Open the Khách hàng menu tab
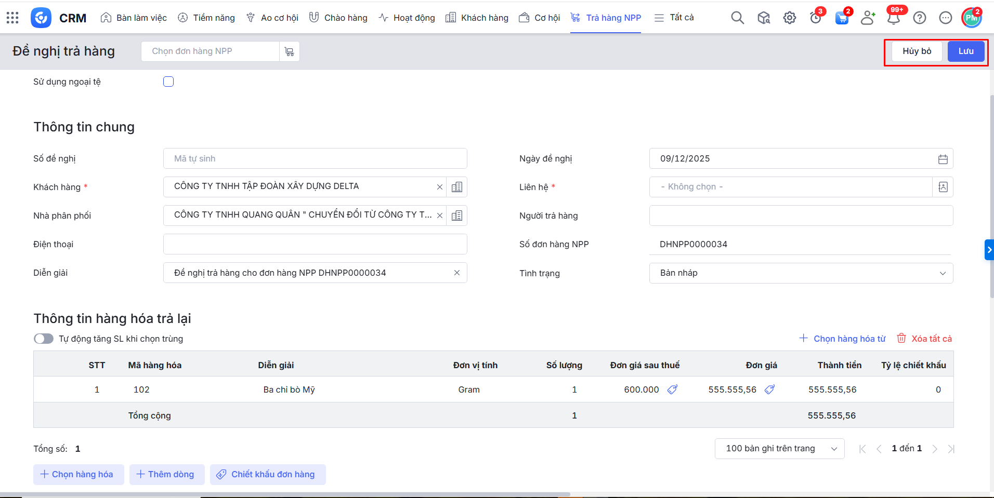This screenshot has height=498, width=994. [x=477, y=18]
